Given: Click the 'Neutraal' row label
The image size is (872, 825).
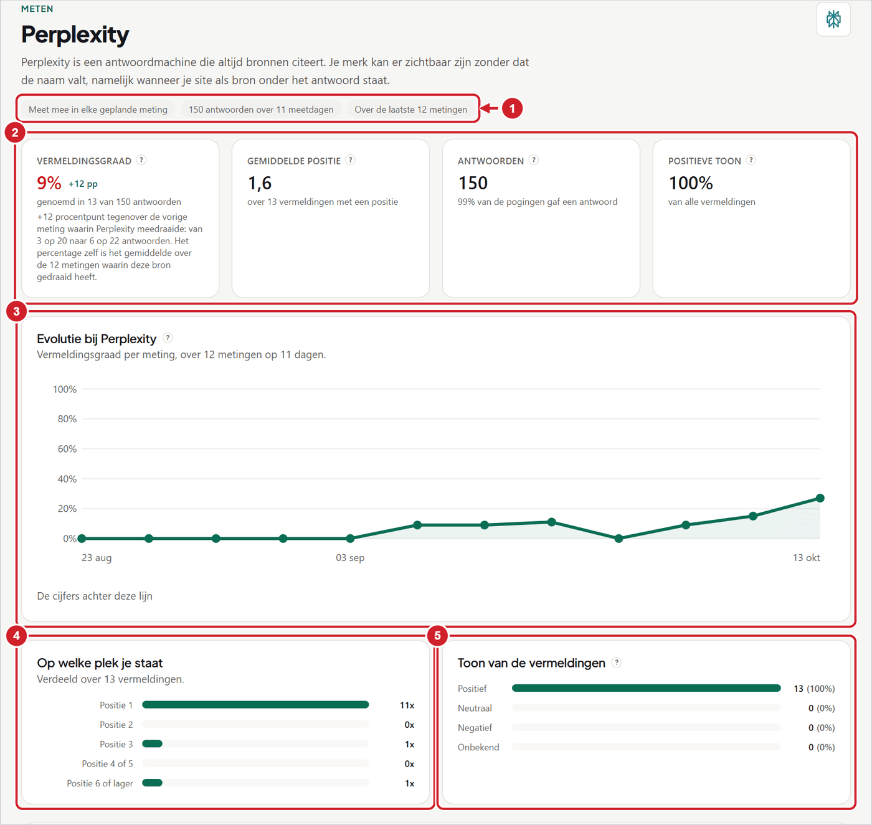Looking at the screenshot, I should (475, 708).
